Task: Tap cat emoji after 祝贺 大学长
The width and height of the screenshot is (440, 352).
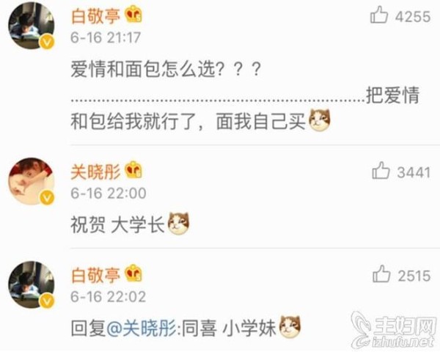Action: click(178, 224)
